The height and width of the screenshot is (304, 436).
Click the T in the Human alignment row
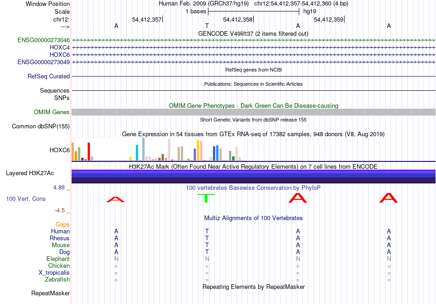pyautogui.click(x=207, y=231)
